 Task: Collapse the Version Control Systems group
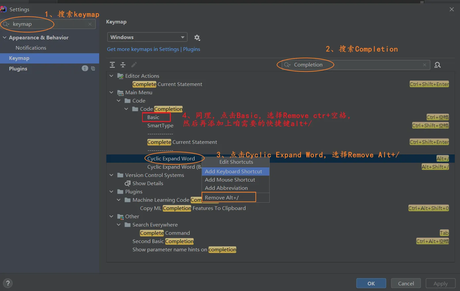coord(111,175)
